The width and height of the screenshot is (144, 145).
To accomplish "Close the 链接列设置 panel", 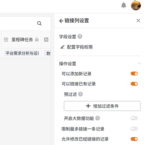I will coord(138,21).
